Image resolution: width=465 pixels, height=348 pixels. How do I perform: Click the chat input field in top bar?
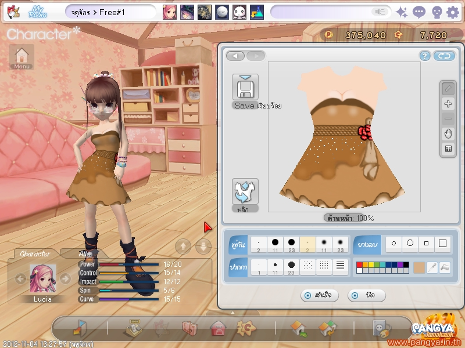click(330, 12)
